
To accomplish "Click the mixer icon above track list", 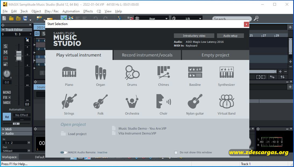I will coord(37,34).
